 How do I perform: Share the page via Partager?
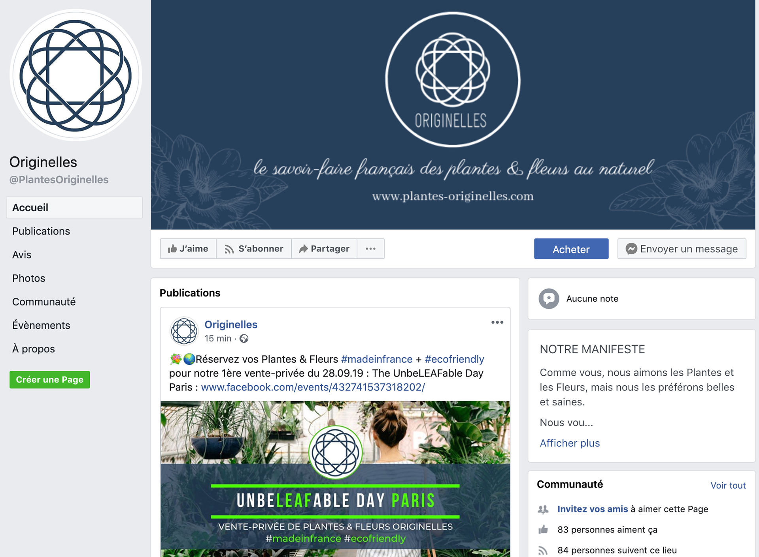pos(324,249)
